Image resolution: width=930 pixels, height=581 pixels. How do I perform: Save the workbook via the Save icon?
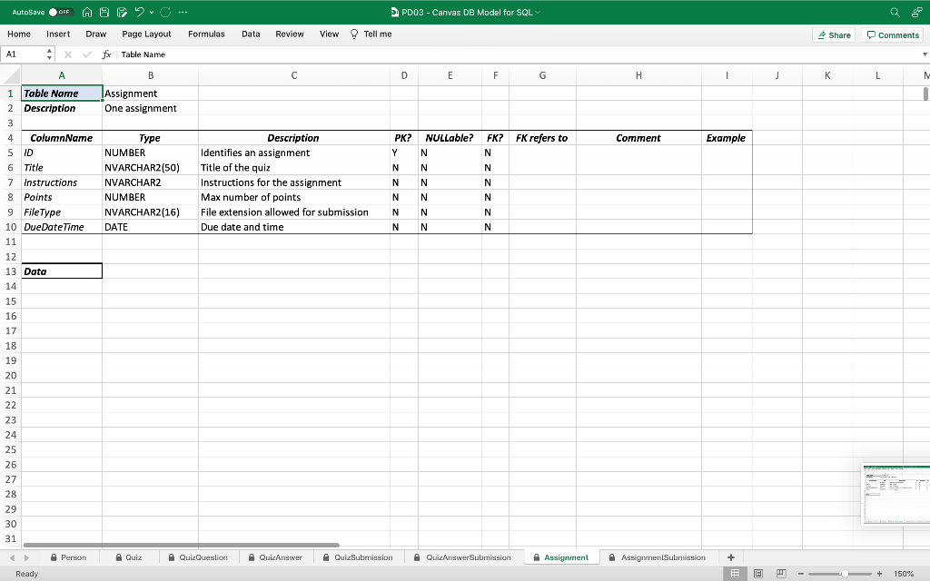(103, 13)
